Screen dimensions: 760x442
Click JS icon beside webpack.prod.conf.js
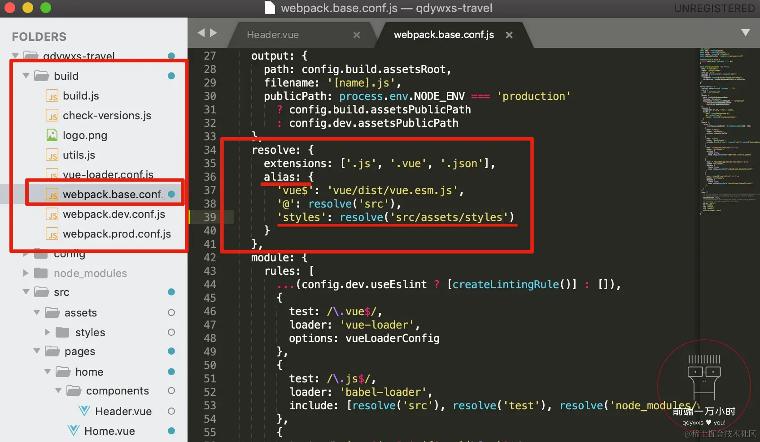(x=52, y=234)
